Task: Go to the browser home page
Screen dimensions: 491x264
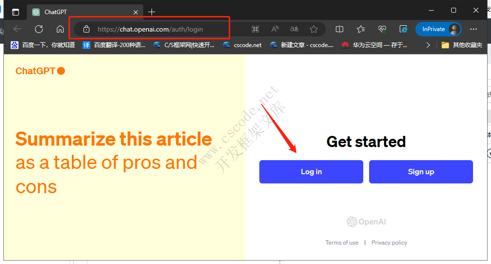Action: pos(60,29)
